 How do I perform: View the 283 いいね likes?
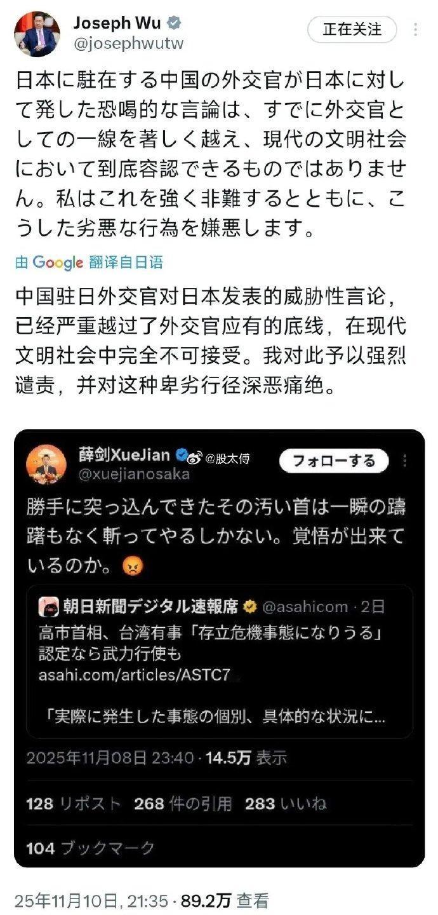[x=286, y=803]
